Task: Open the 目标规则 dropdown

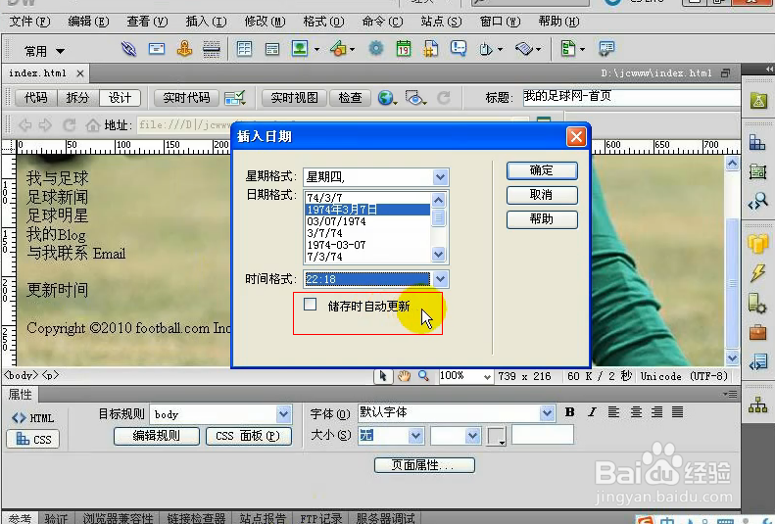Action: 284,414
